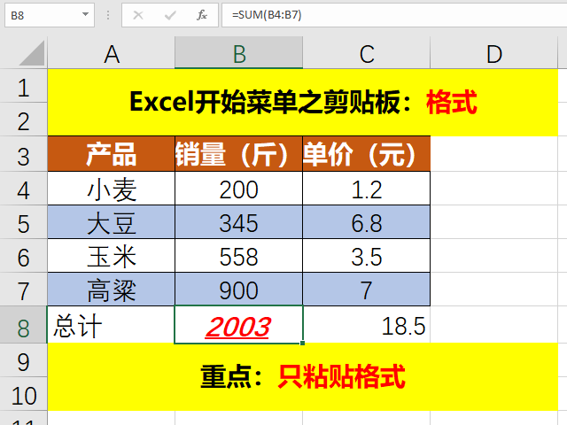Select row 9 header

[x=24, y=360]
